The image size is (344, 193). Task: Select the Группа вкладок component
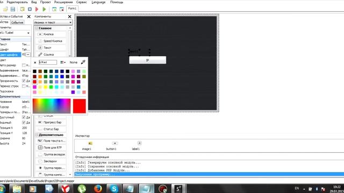pyautogui.click(x=51, y=154)
